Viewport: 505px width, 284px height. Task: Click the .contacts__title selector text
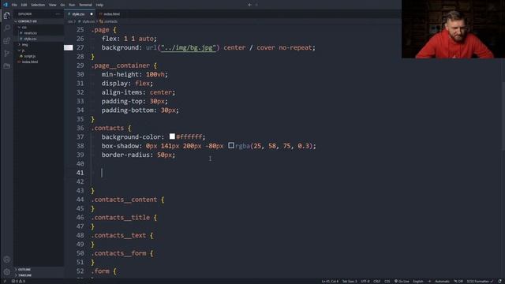(x=121, y=218)
